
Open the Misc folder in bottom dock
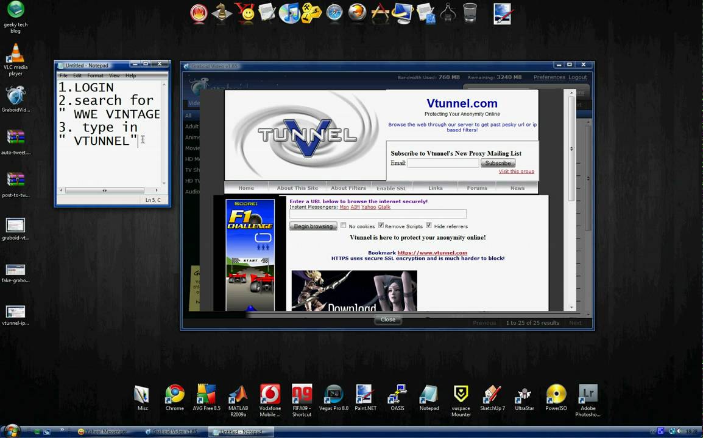(142, 398)
